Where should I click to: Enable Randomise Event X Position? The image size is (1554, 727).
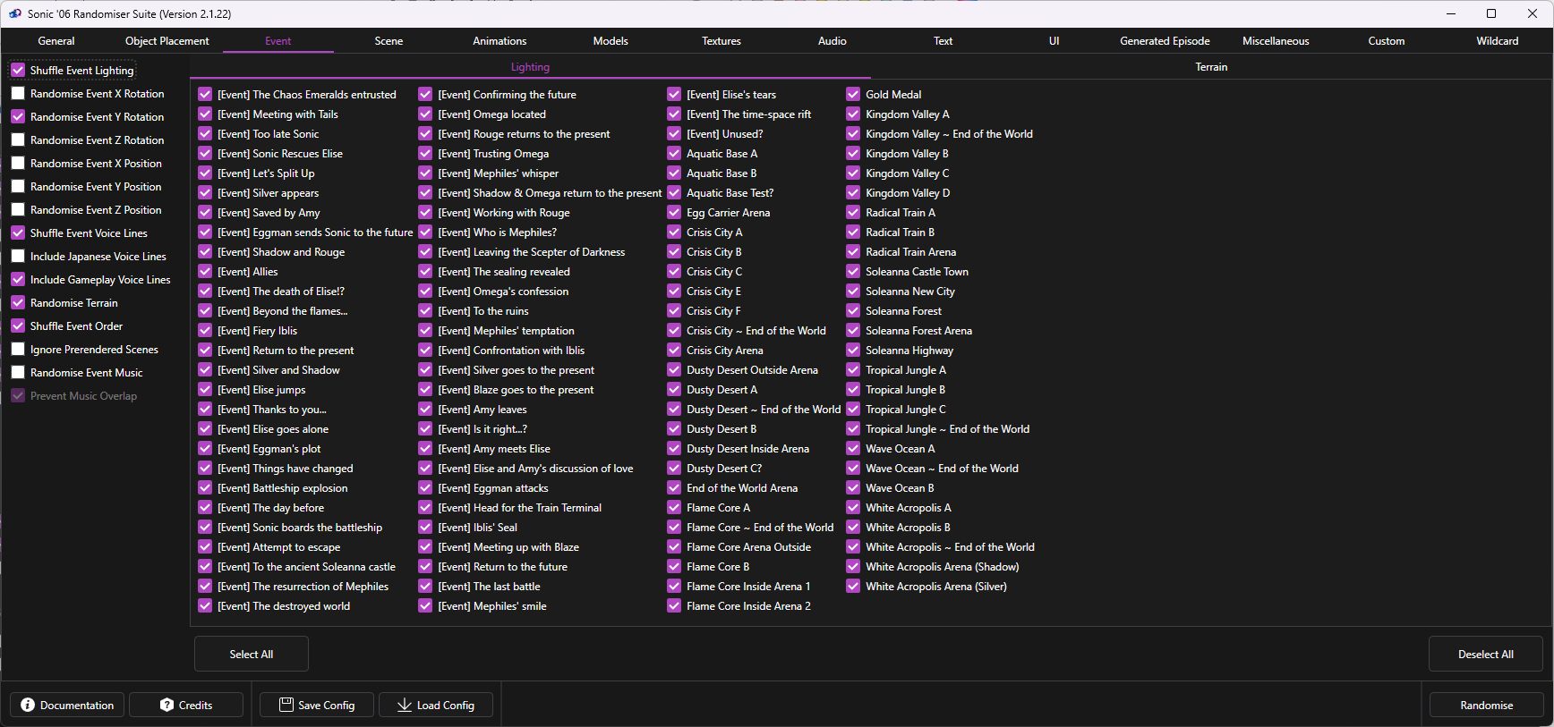[x=18, y=163]
